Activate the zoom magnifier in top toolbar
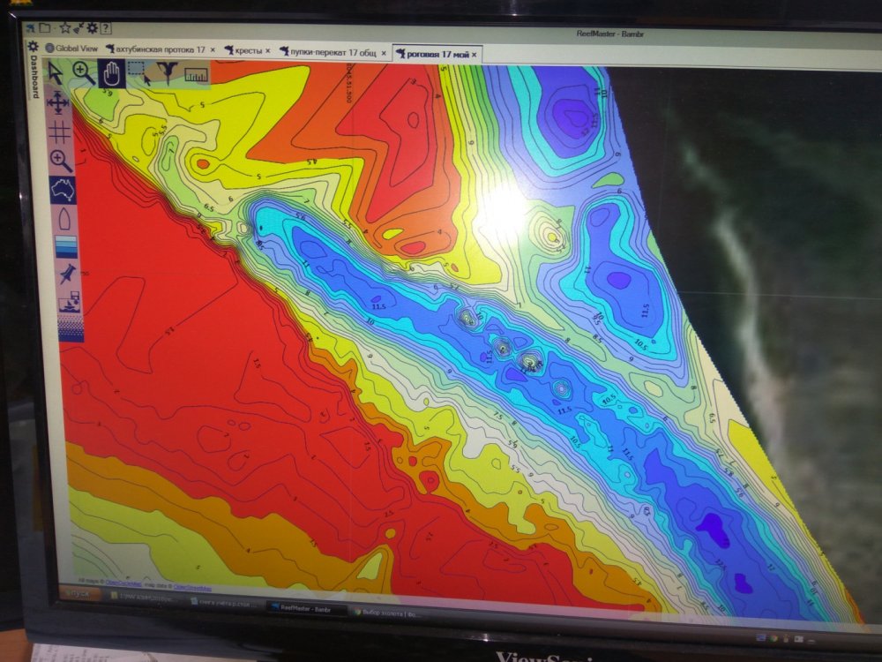The width and height of the screenshot is (882, 662). [84, 73]
